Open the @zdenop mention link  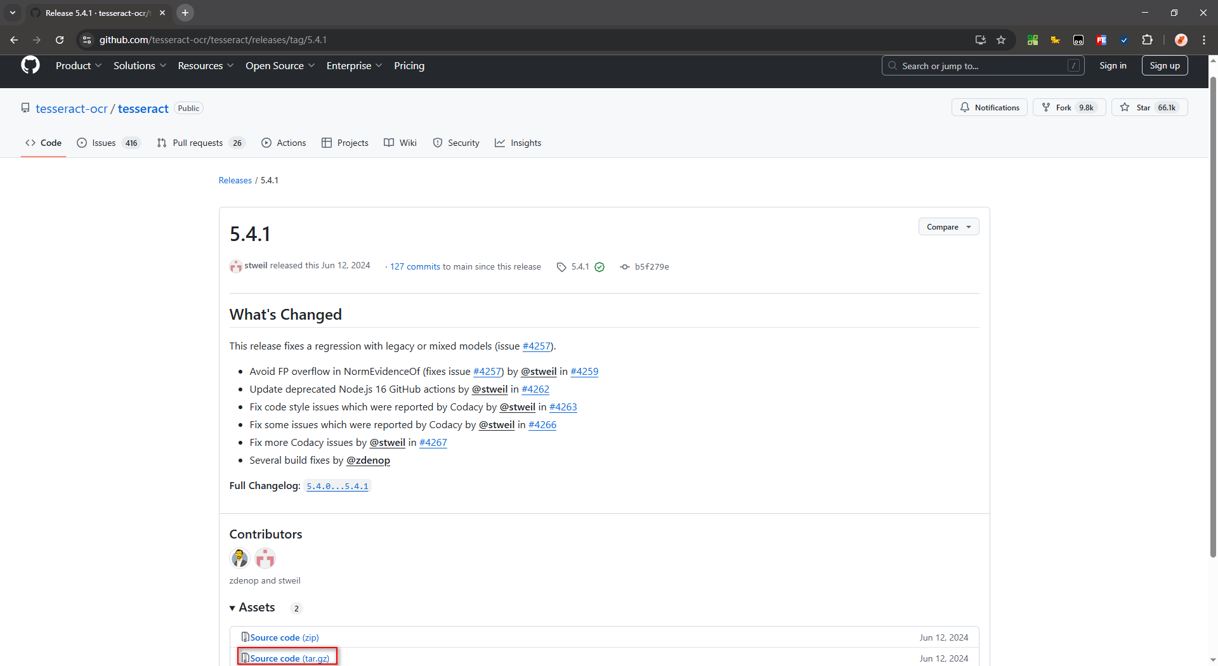coord(368,460)
